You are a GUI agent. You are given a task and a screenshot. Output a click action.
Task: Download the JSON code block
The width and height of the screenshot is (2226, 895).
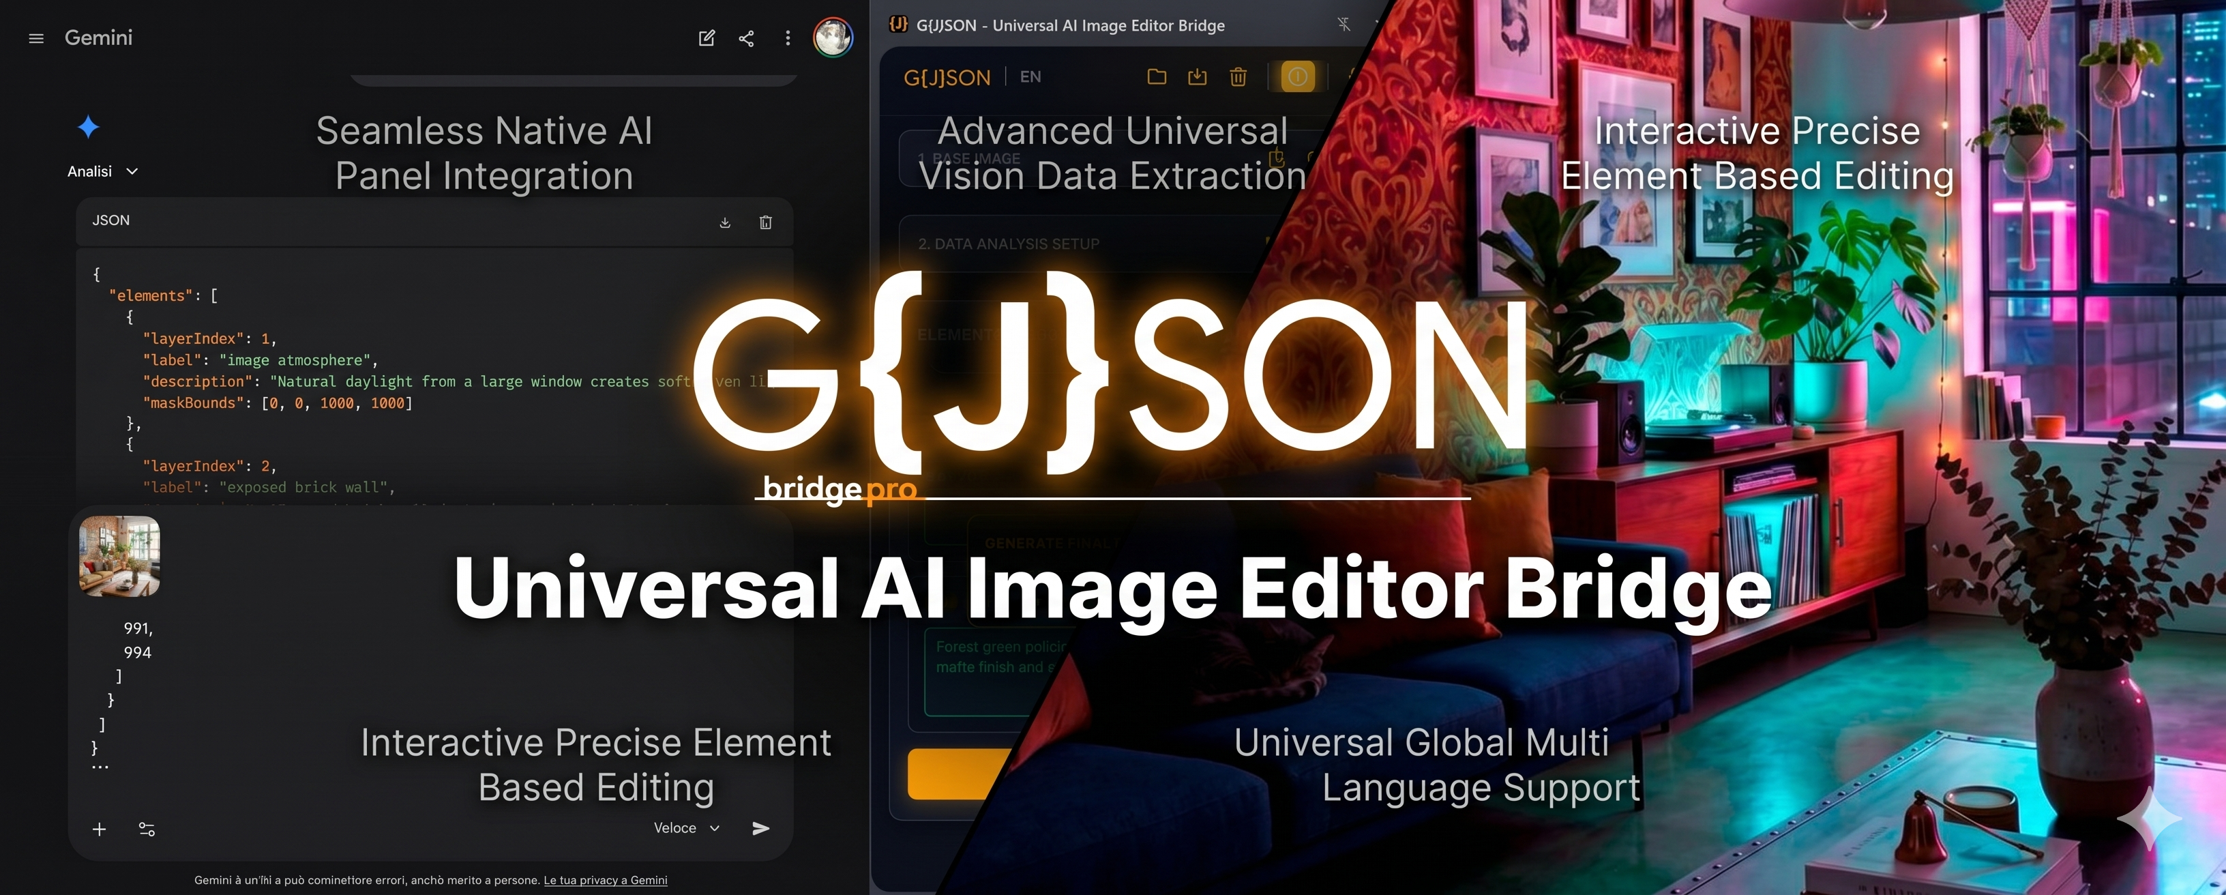(x=725, y=222)
